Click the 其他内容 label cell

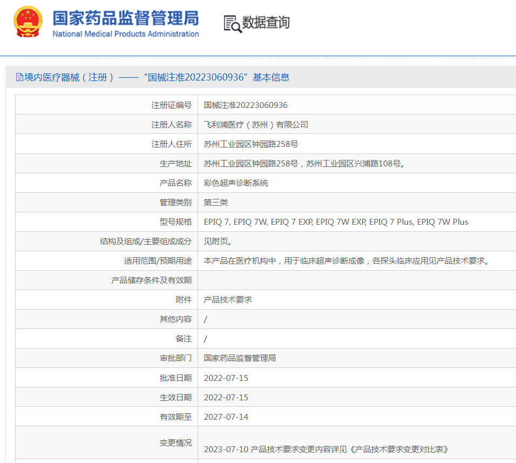(x=107, y=319)
